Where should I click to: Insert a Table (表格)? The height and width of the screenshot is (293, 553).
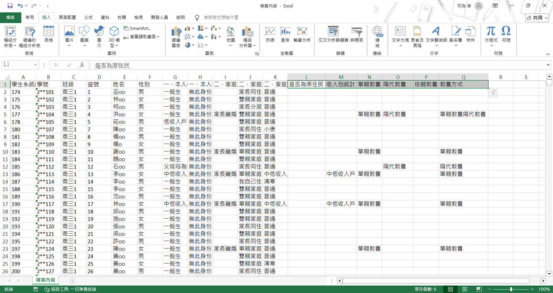tap(49, 35)
